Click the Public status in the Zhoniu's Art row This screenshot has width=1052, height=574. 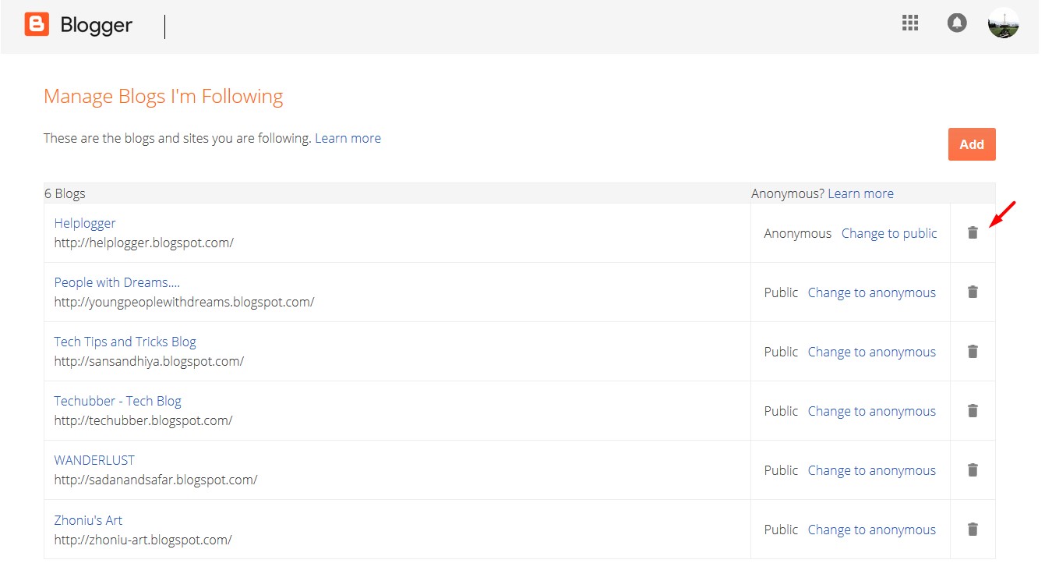click(x=781, y=530)
